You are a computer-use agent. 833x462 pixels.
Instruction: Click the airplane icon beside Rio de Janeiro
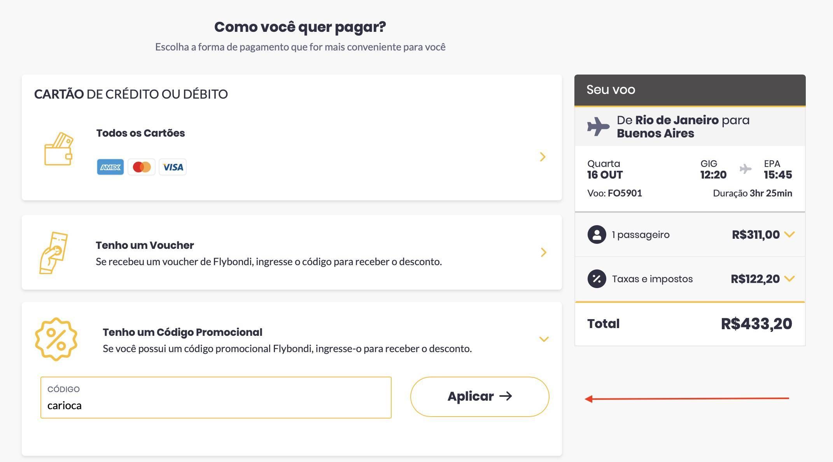pos(598,127)
